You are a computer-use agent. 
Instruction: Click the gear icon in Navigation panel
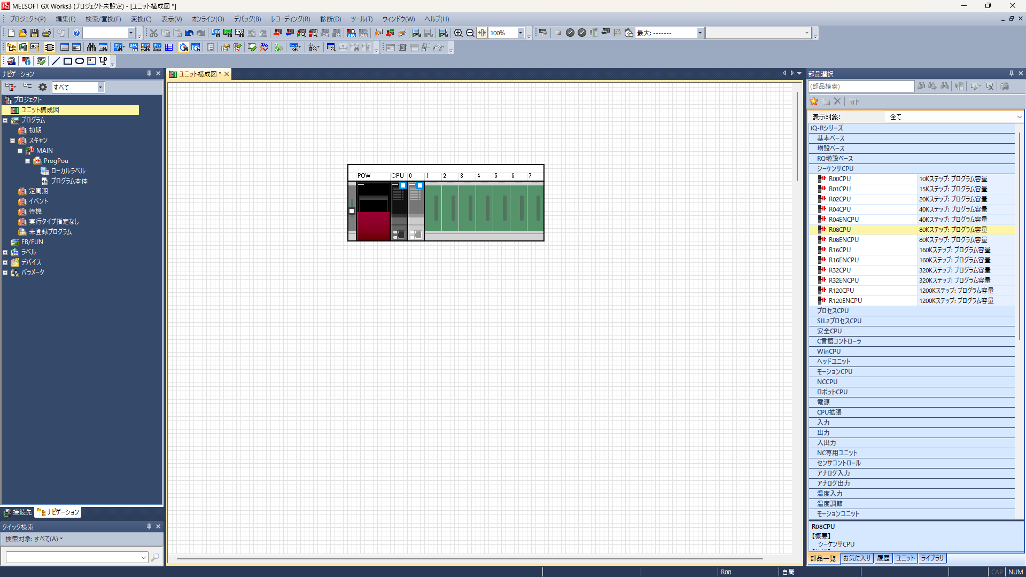pyautogui.click(x=43, y=87)
